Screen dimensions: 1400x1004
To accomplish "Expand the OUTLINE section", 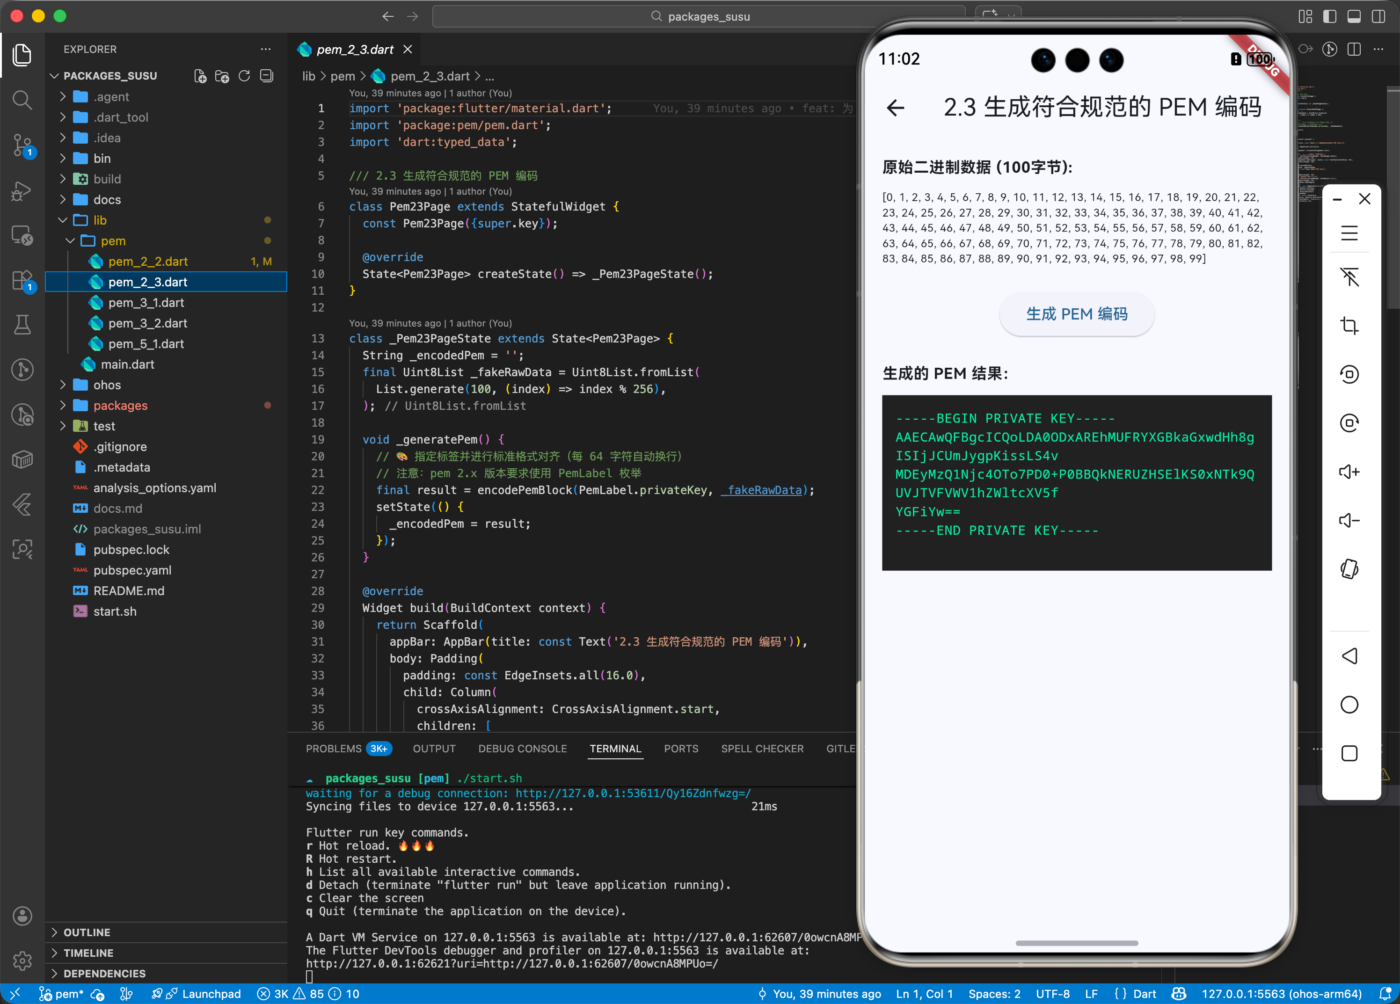I will [87, 932].
